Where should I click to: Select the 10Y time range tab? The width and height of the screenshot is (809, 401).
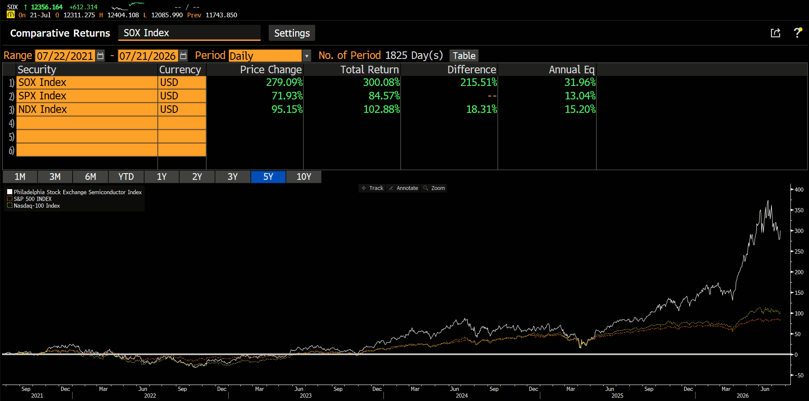point(304,177)
